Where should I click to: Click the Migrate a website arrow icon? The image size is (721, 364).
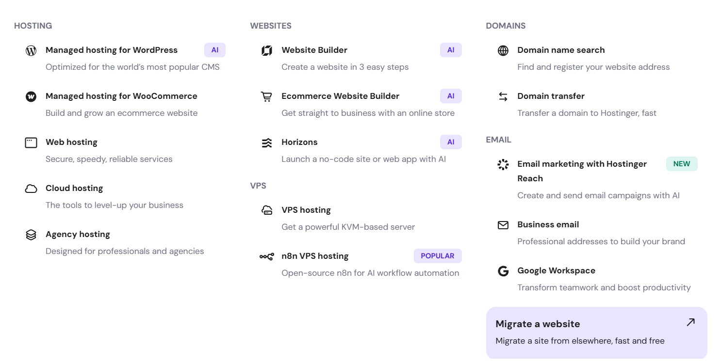tap(690, 322)
